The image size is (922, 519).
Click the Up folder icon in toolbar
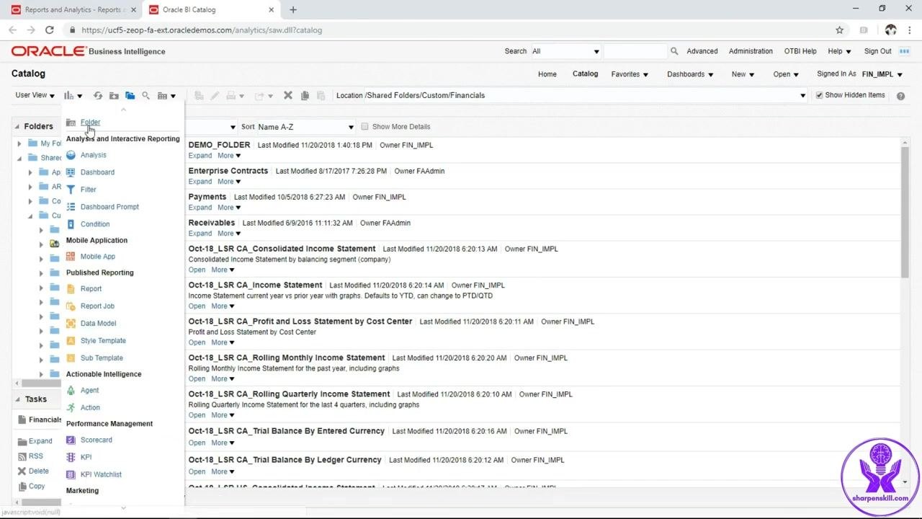point(114,95)
